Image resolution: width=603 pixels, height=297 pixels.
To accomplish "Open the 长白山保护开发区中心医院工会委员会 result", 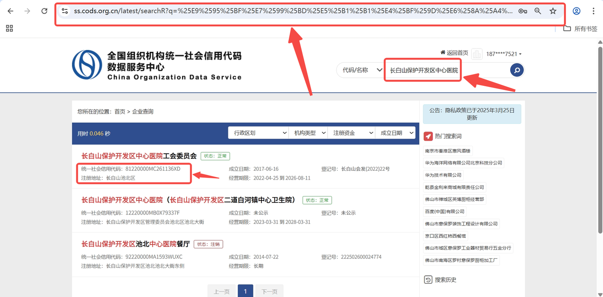I will [x=139, y=156].
